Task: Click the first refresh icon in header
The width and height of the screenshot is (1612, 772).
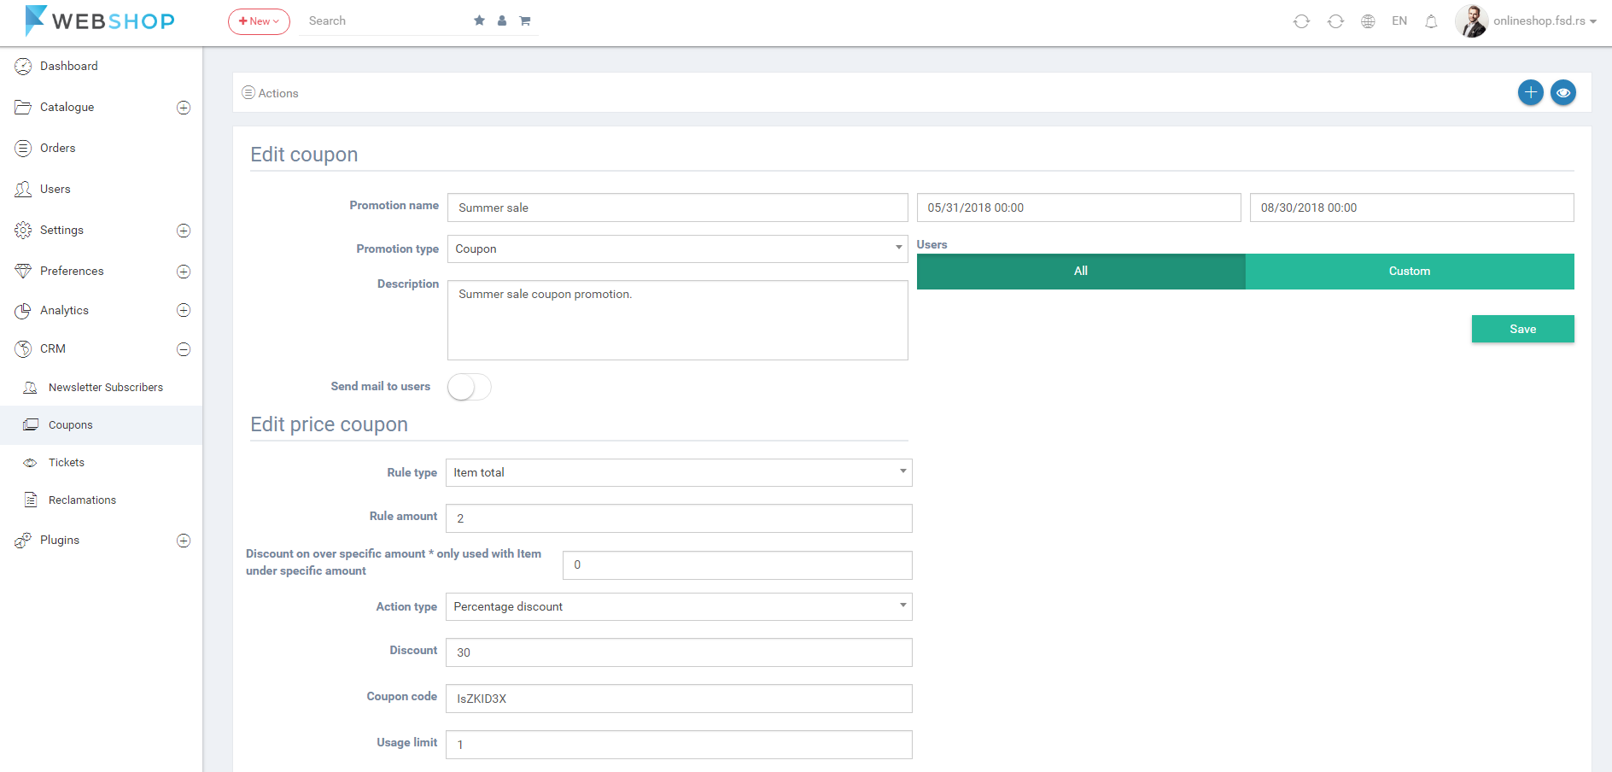Action: [x=1301, y=21]
